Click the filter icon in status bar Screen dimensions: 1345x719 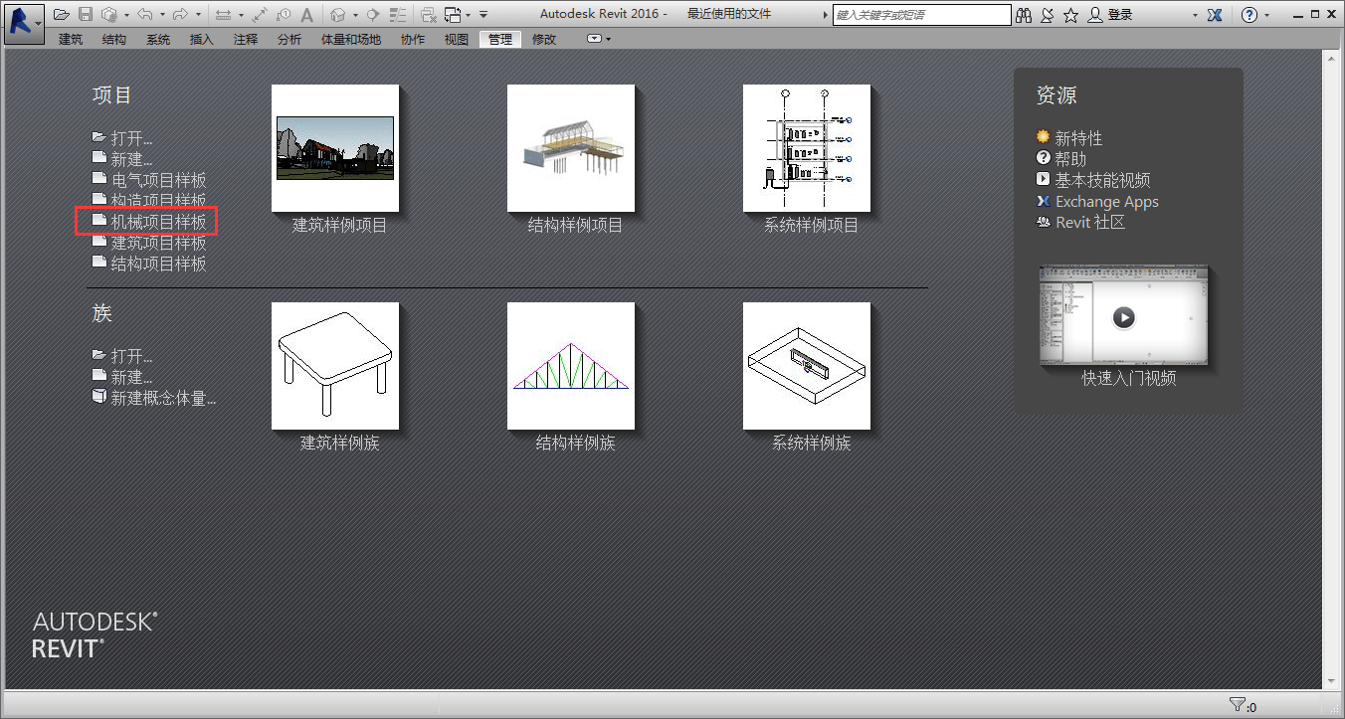[x=1238, y=705]
